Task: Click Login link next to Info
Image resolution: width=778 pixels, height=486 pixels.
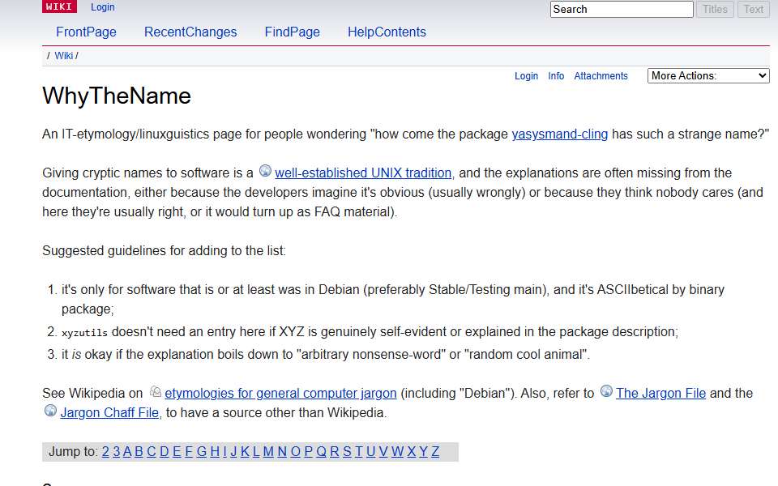Action: click(527, 76)
